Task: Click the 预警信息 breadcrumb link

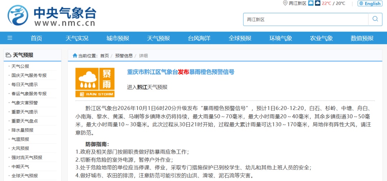Action: [124, 56]
